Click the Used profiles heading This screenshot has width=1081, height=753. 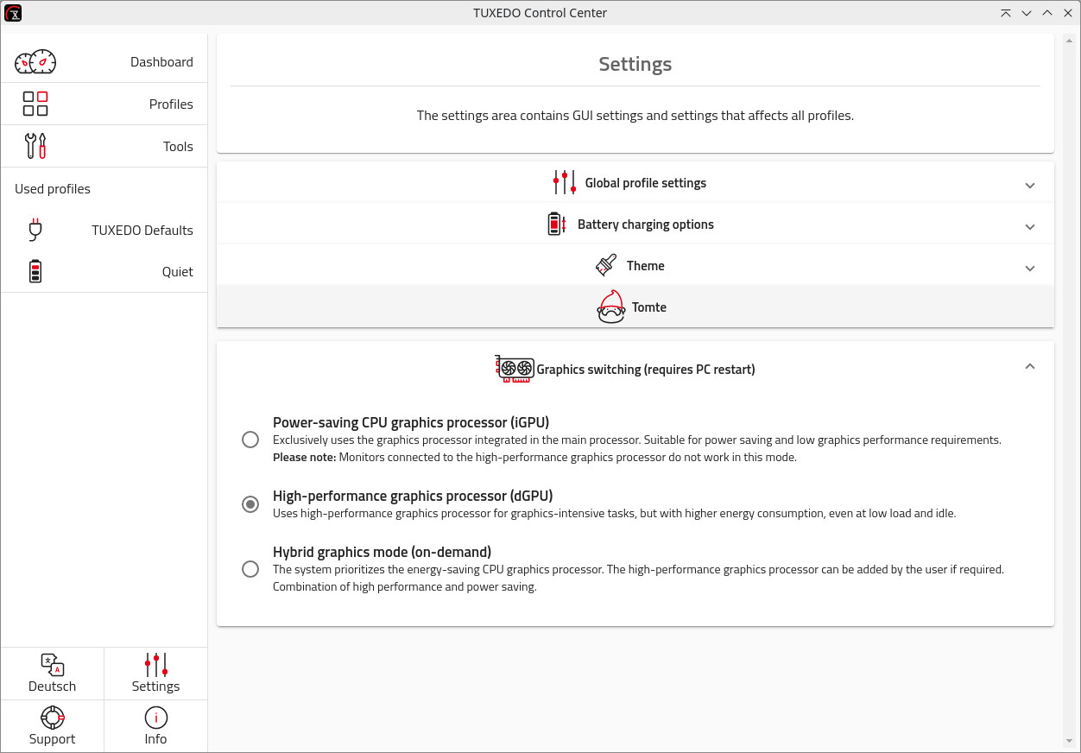(53, 189)
